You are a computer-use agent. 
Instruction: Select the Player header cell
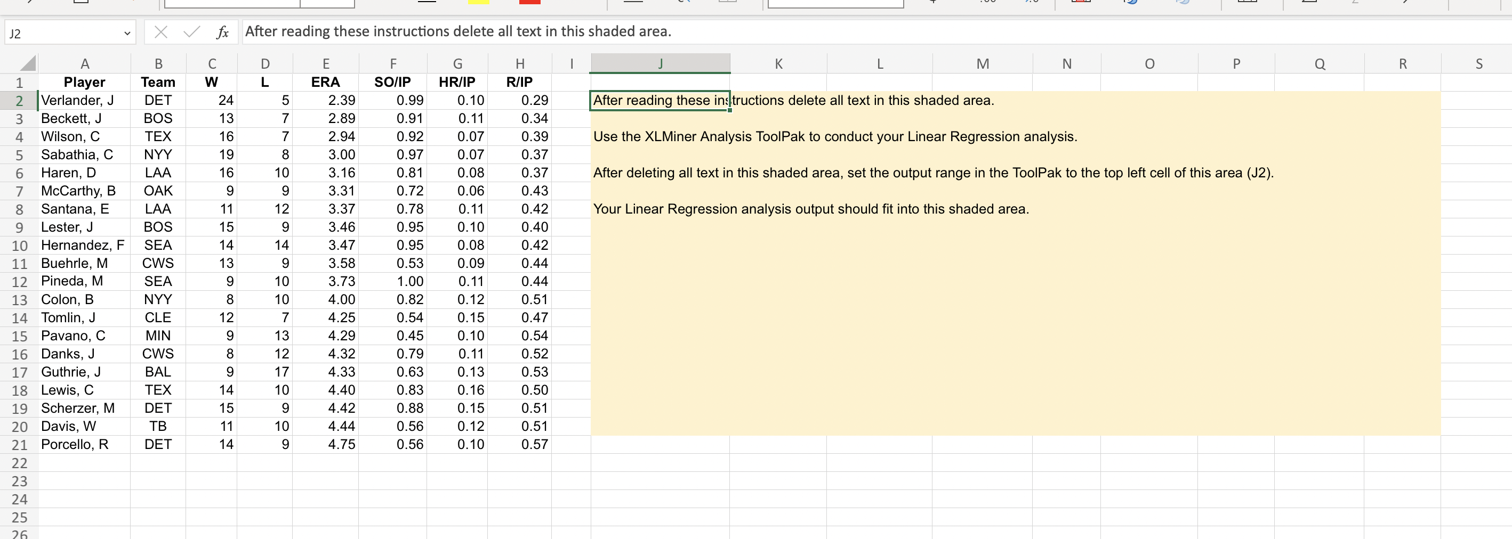85,82
